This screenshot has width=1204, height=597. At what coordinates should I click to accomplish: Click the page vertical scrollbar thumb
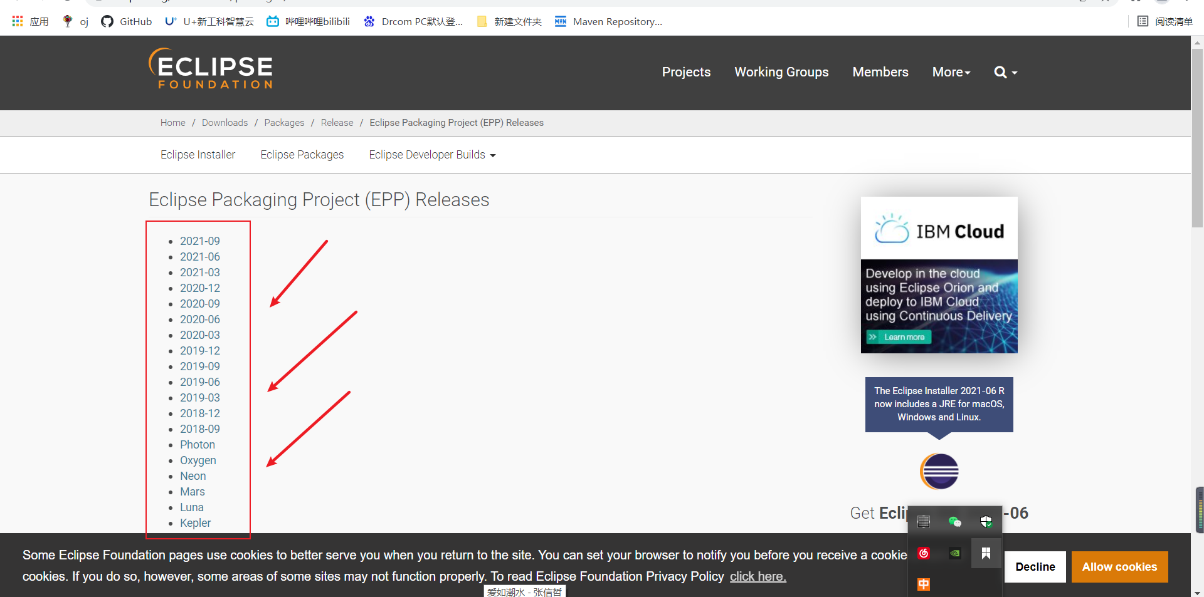(1197, 138)
